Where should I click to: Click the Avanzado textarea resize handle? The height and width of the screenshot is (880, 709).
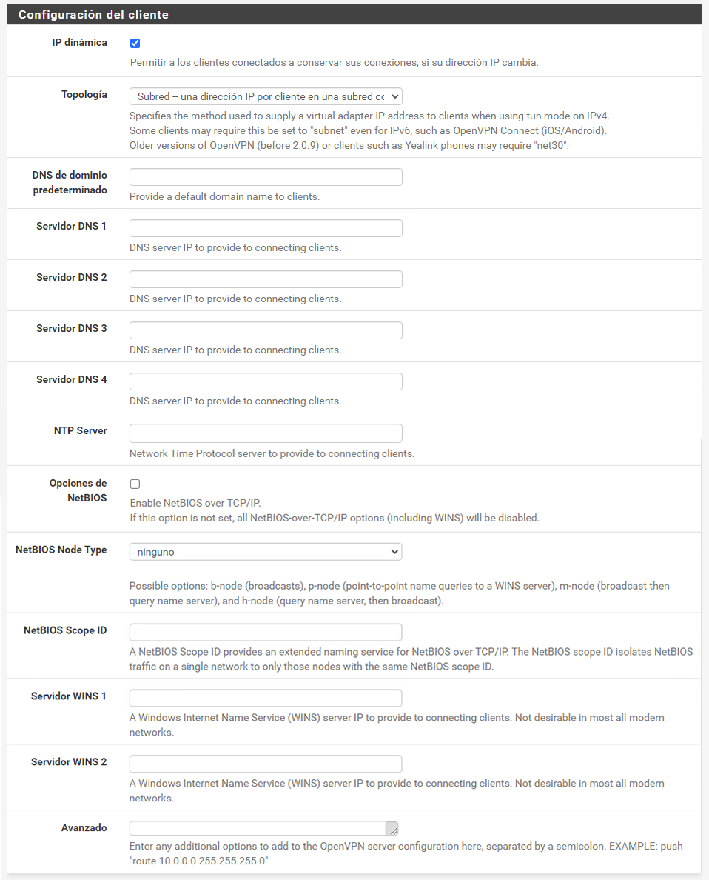394,830
